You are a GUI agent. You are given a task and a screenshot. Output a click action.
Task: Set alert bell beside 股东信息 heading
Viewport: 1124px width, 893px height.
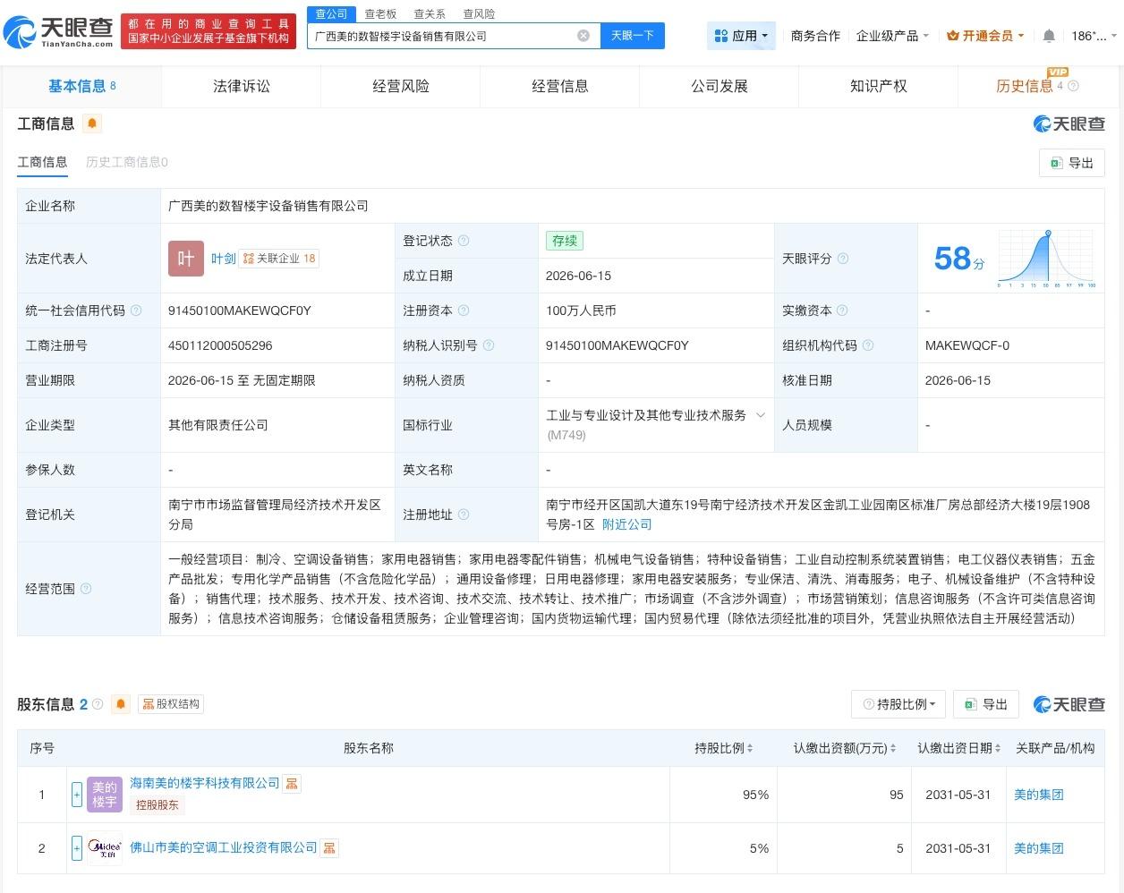coord(121,704)
